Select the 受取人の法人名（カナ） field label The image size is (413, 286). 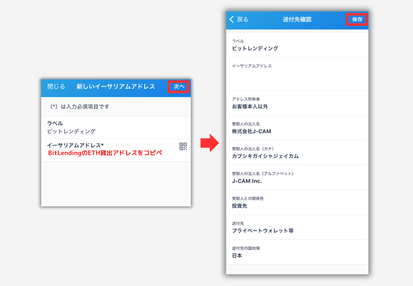tap(253, 149)
